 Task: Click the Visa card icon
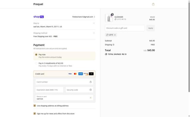click(70, 74)
